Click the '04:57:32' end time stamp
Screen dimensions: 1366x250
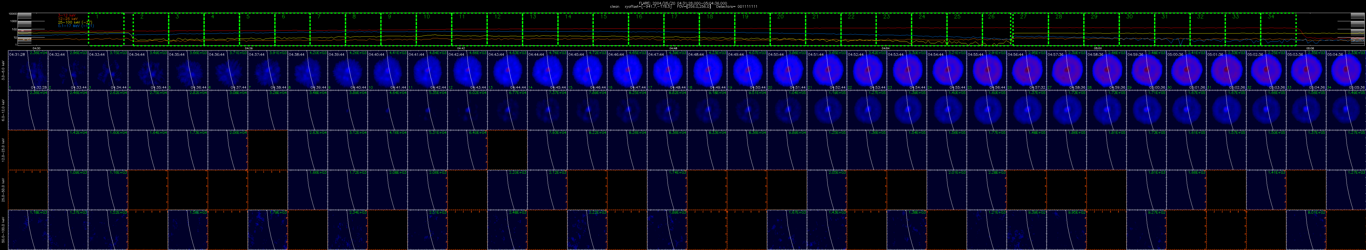1037,87
